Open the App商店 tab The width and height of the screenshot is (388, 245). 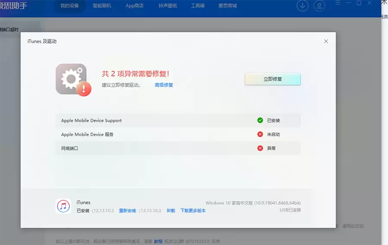[135, 6]
